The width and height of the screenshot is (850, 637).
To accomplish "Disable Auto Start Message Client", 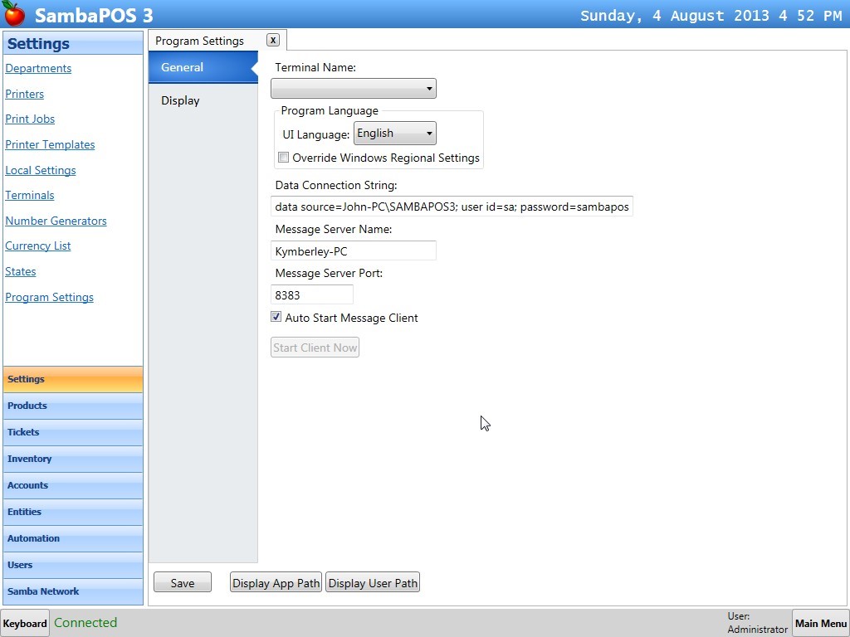I will coord(275,316).
